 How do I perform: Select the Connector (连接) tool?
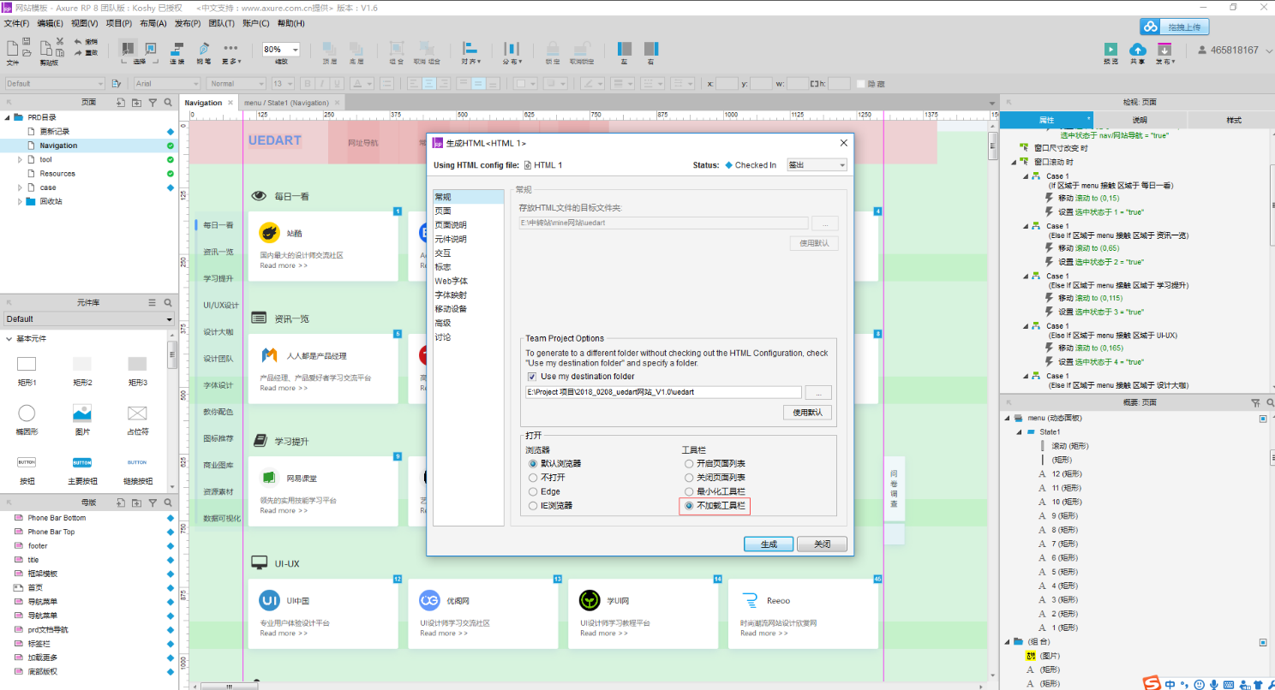(177, 49)
